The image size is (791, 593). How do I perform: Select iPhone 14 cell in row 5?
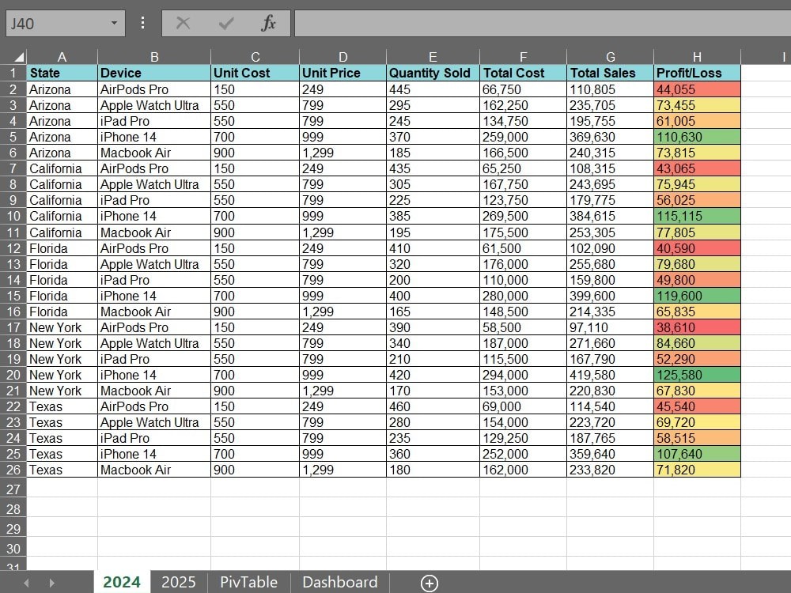154,137
